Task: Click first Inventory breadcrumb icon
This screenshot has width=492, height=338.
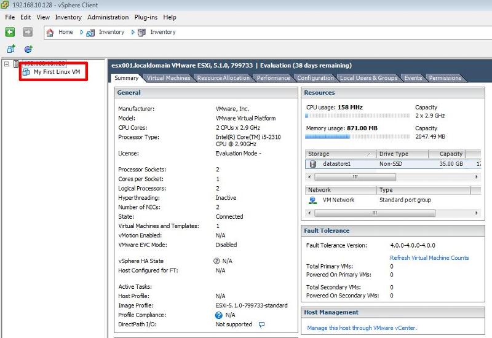Action: tap(90, 33)
